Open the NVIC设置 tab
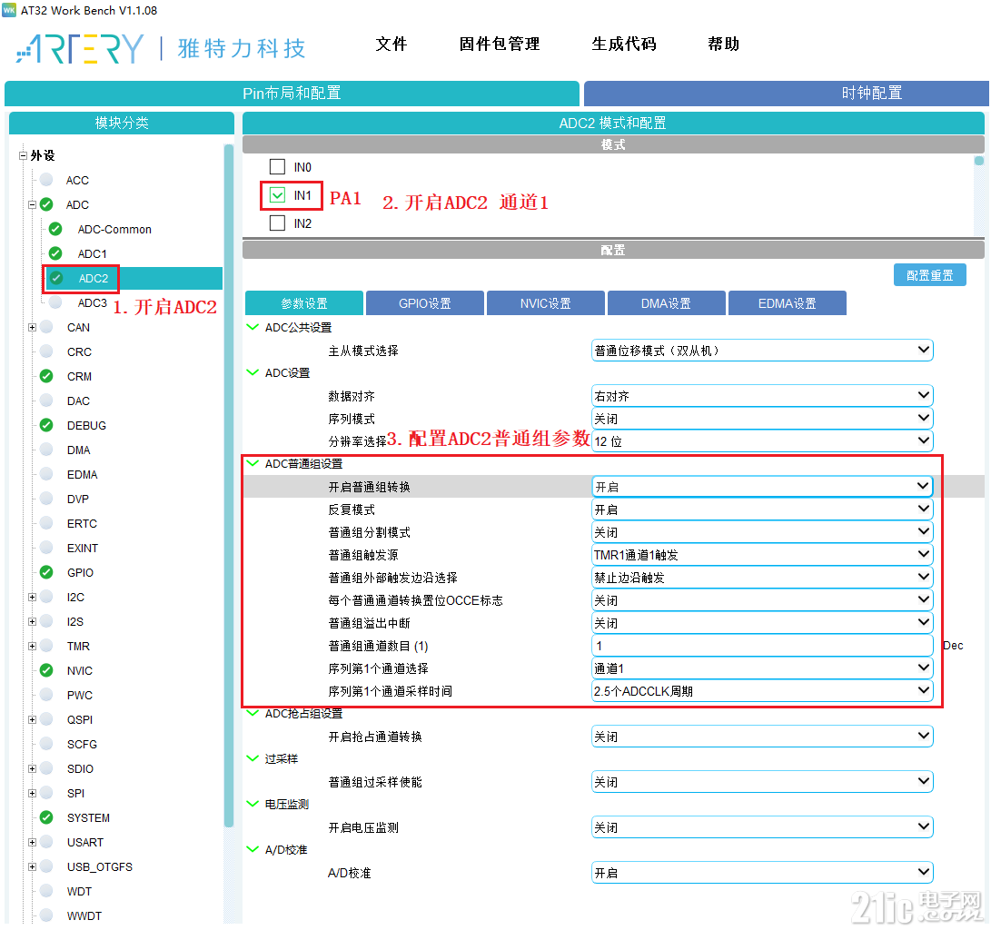This screenshot has height=930, width=991. pyautogui.click(x=545, y=303)
